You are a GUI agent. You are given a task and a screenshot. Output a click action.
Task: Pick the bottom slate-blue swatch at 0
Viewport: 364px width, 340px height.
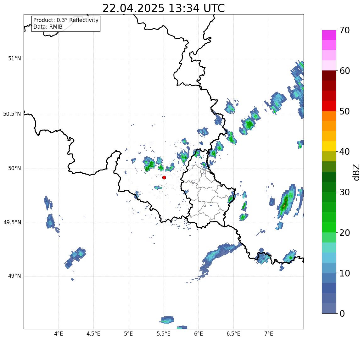coord(329,308)
